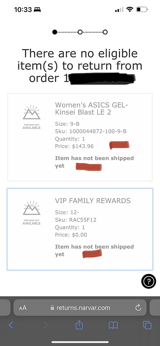The image size is (160, 346).
Task: Tap the ASICS GEL-Kinsei preview thumbnail
Action: [x=32, y=117]
